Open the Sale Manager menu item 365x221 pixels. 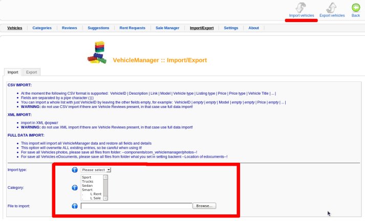pyautogui.click(x=167, y=28)
